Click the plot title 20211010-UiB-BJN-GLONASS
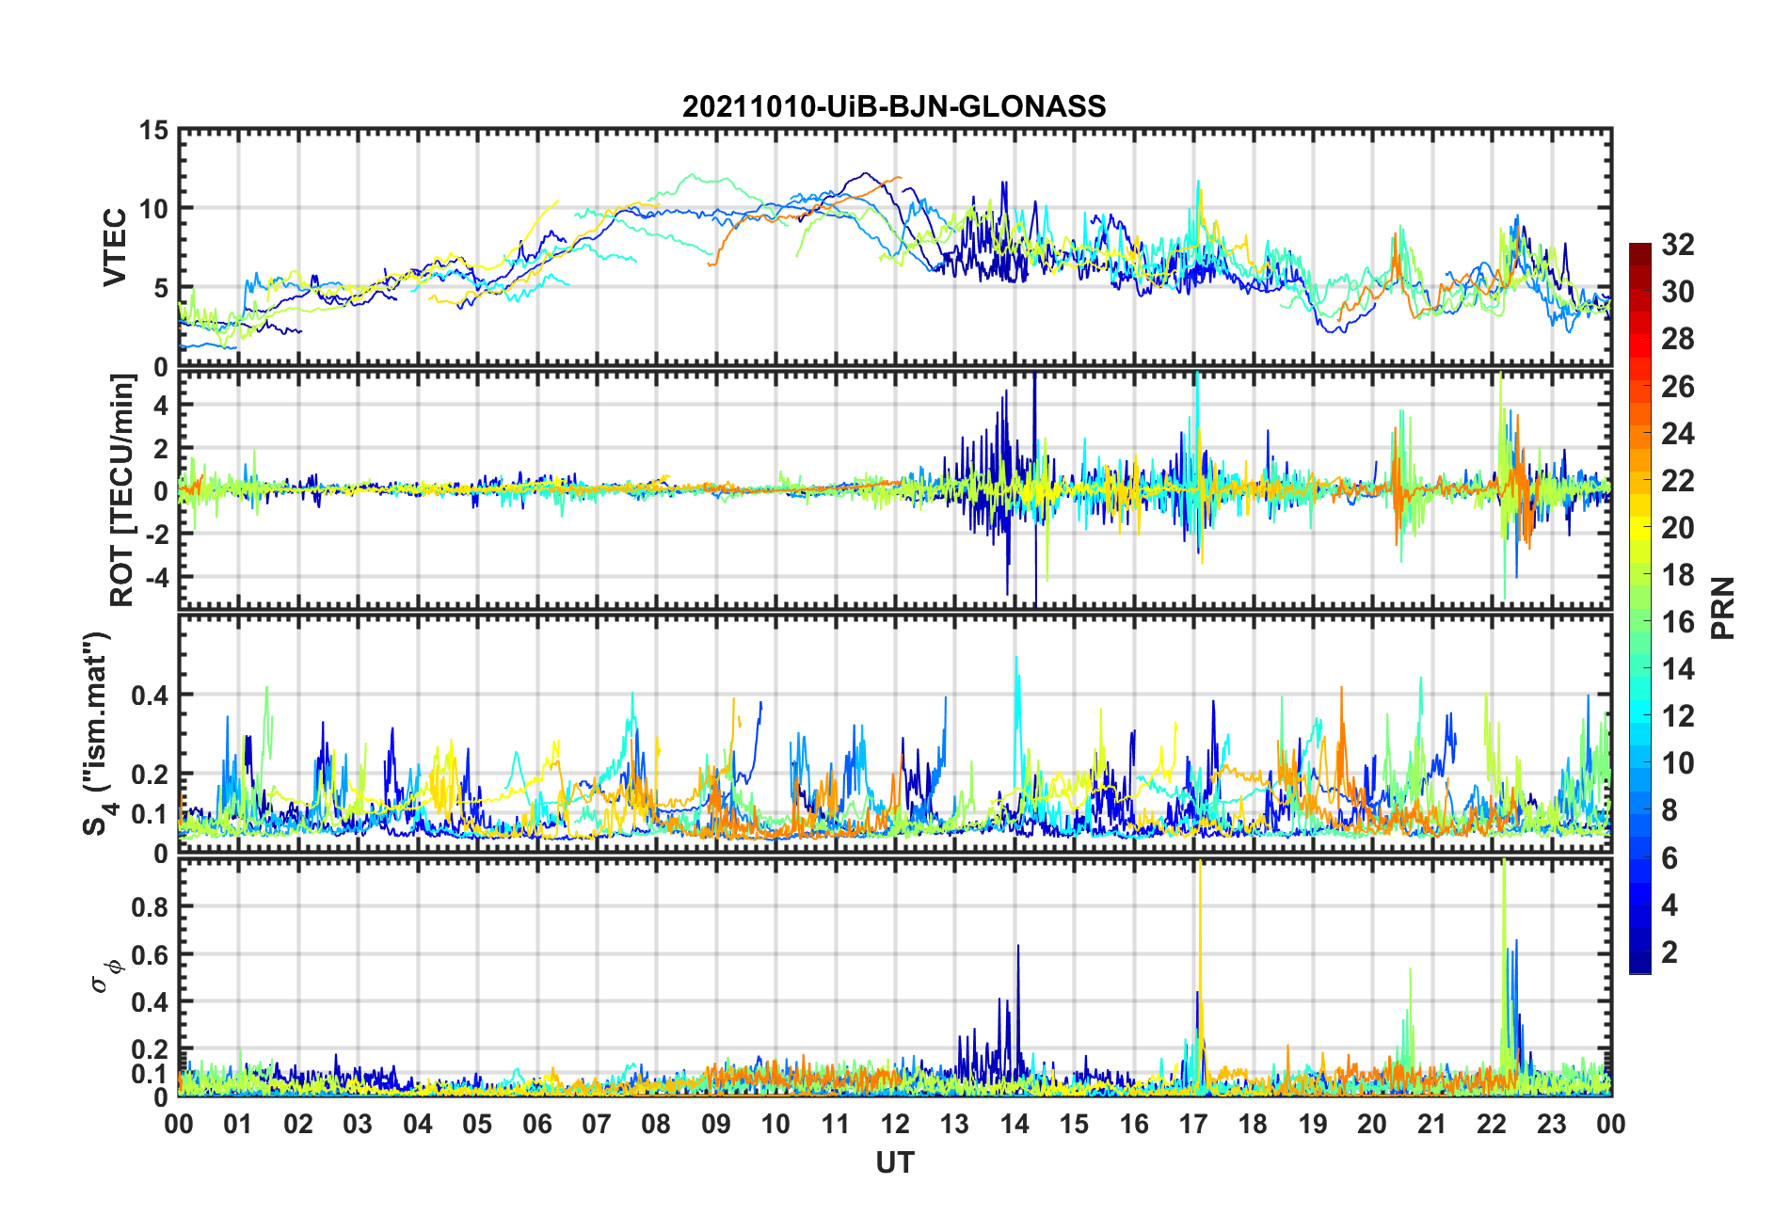The height and width of the screenshot is (1216, 1790). 894,106
